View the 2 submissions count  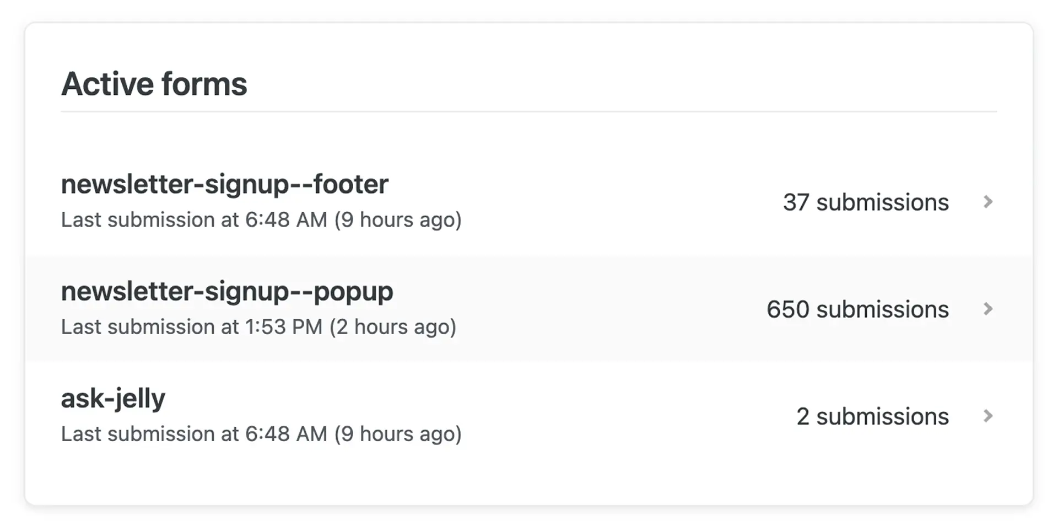pyautogui.click(x=872, y=416)
